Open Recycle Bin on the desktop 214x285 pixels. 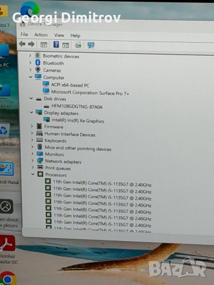click(5, 135)
